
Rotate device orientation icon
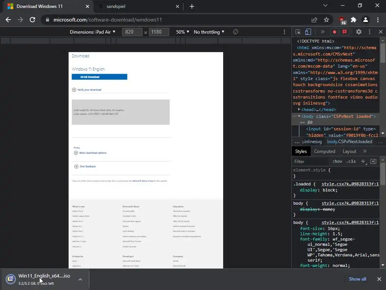click(x=236, y=32)
